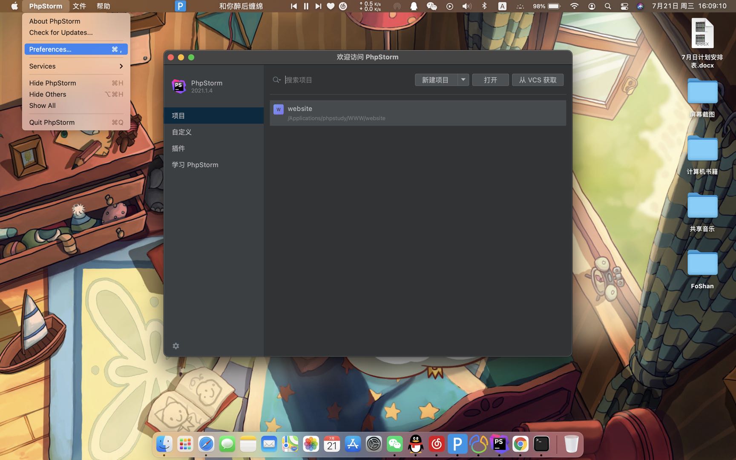Open the website recent project
Screen dimensions: 736x460
418,113
